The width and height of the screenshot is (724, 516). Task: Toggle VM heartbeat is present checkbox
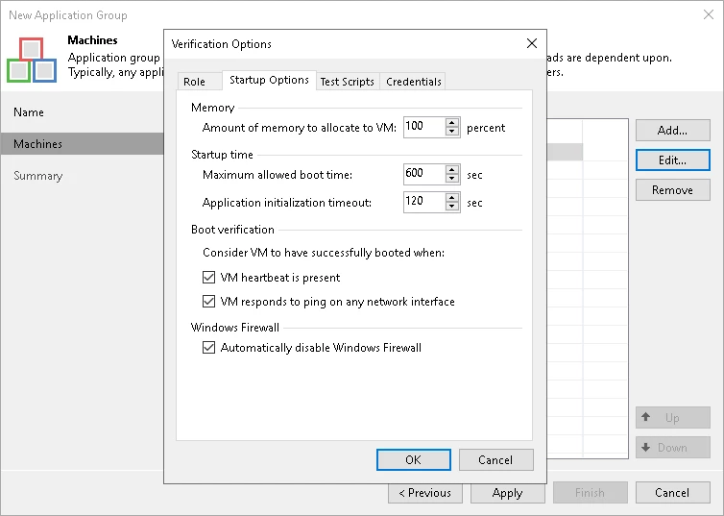tap(209, 278)
